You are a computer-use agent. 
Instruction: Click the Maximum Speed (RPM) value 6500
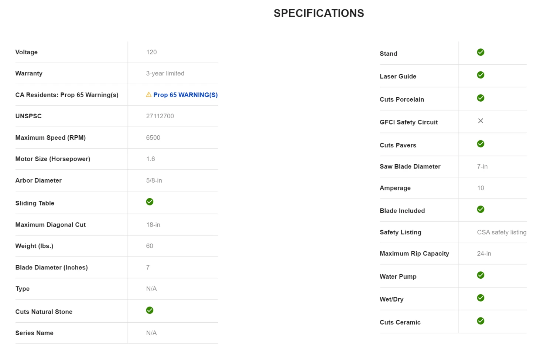pyautogui.click(x=153, y=138)
